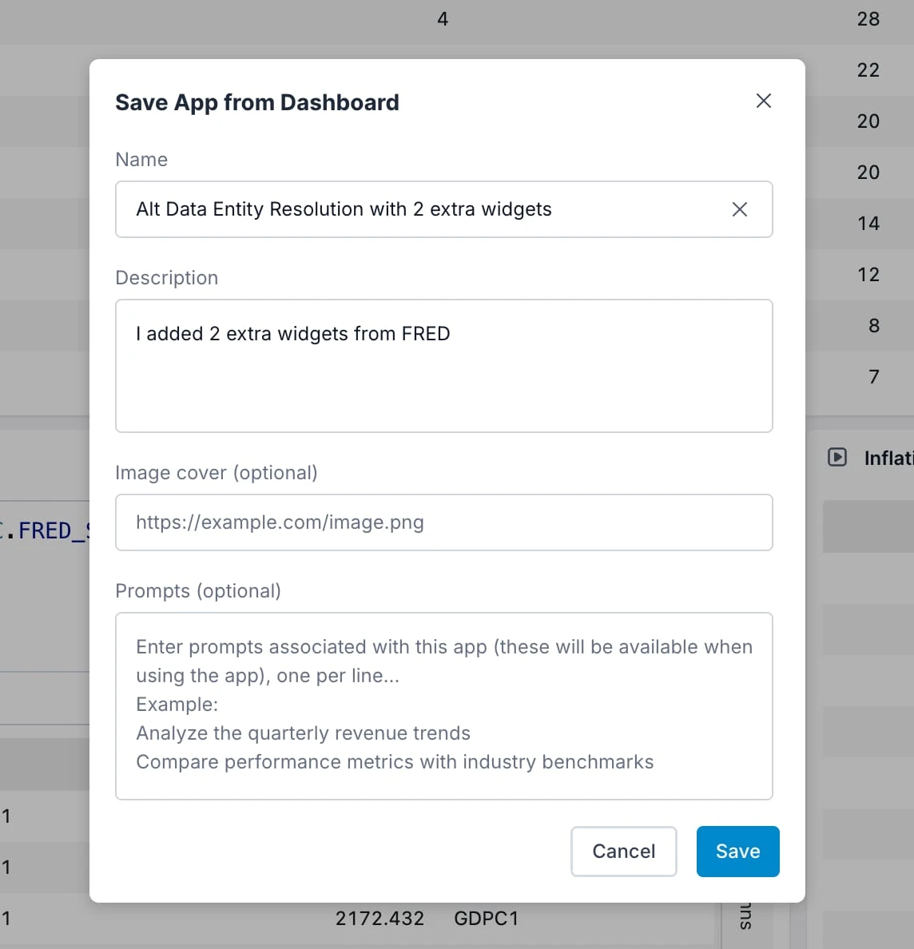The width and height of the screenshot is (914, 949).
Task: Click the play icon beside the Inflation widget
Action: tap(837, 457)
